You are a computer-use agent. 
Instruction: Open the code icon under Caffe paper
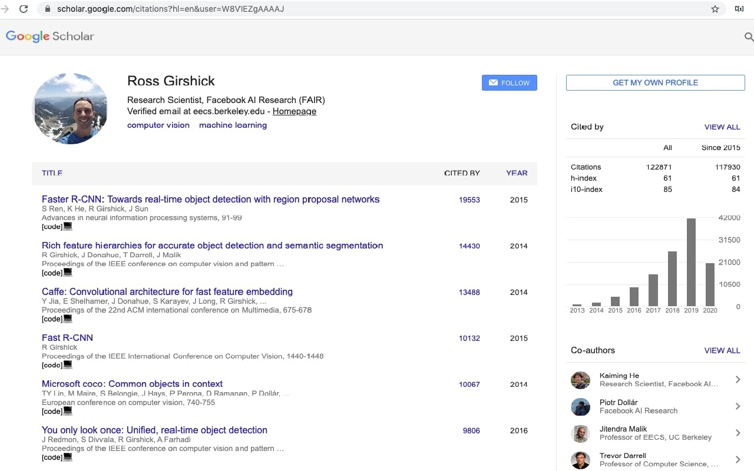[68, 319]
